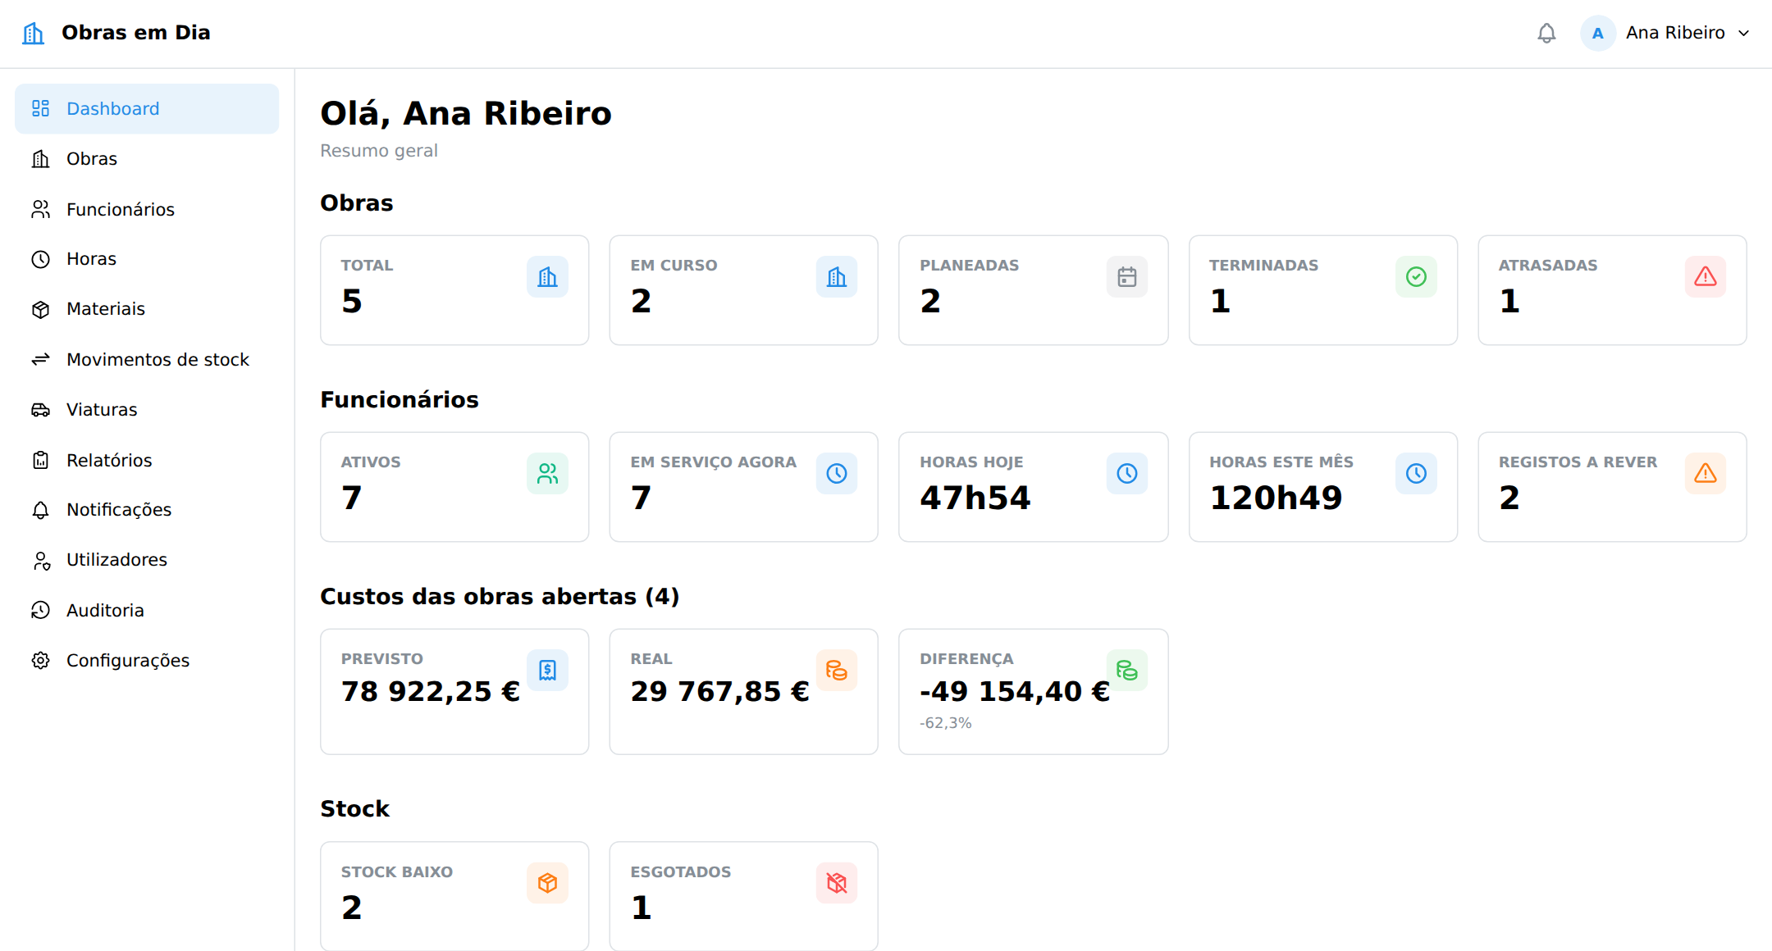Click the -62,3% difference percentage
This screenshot has height=951, width=1772.
coord(945,723)
